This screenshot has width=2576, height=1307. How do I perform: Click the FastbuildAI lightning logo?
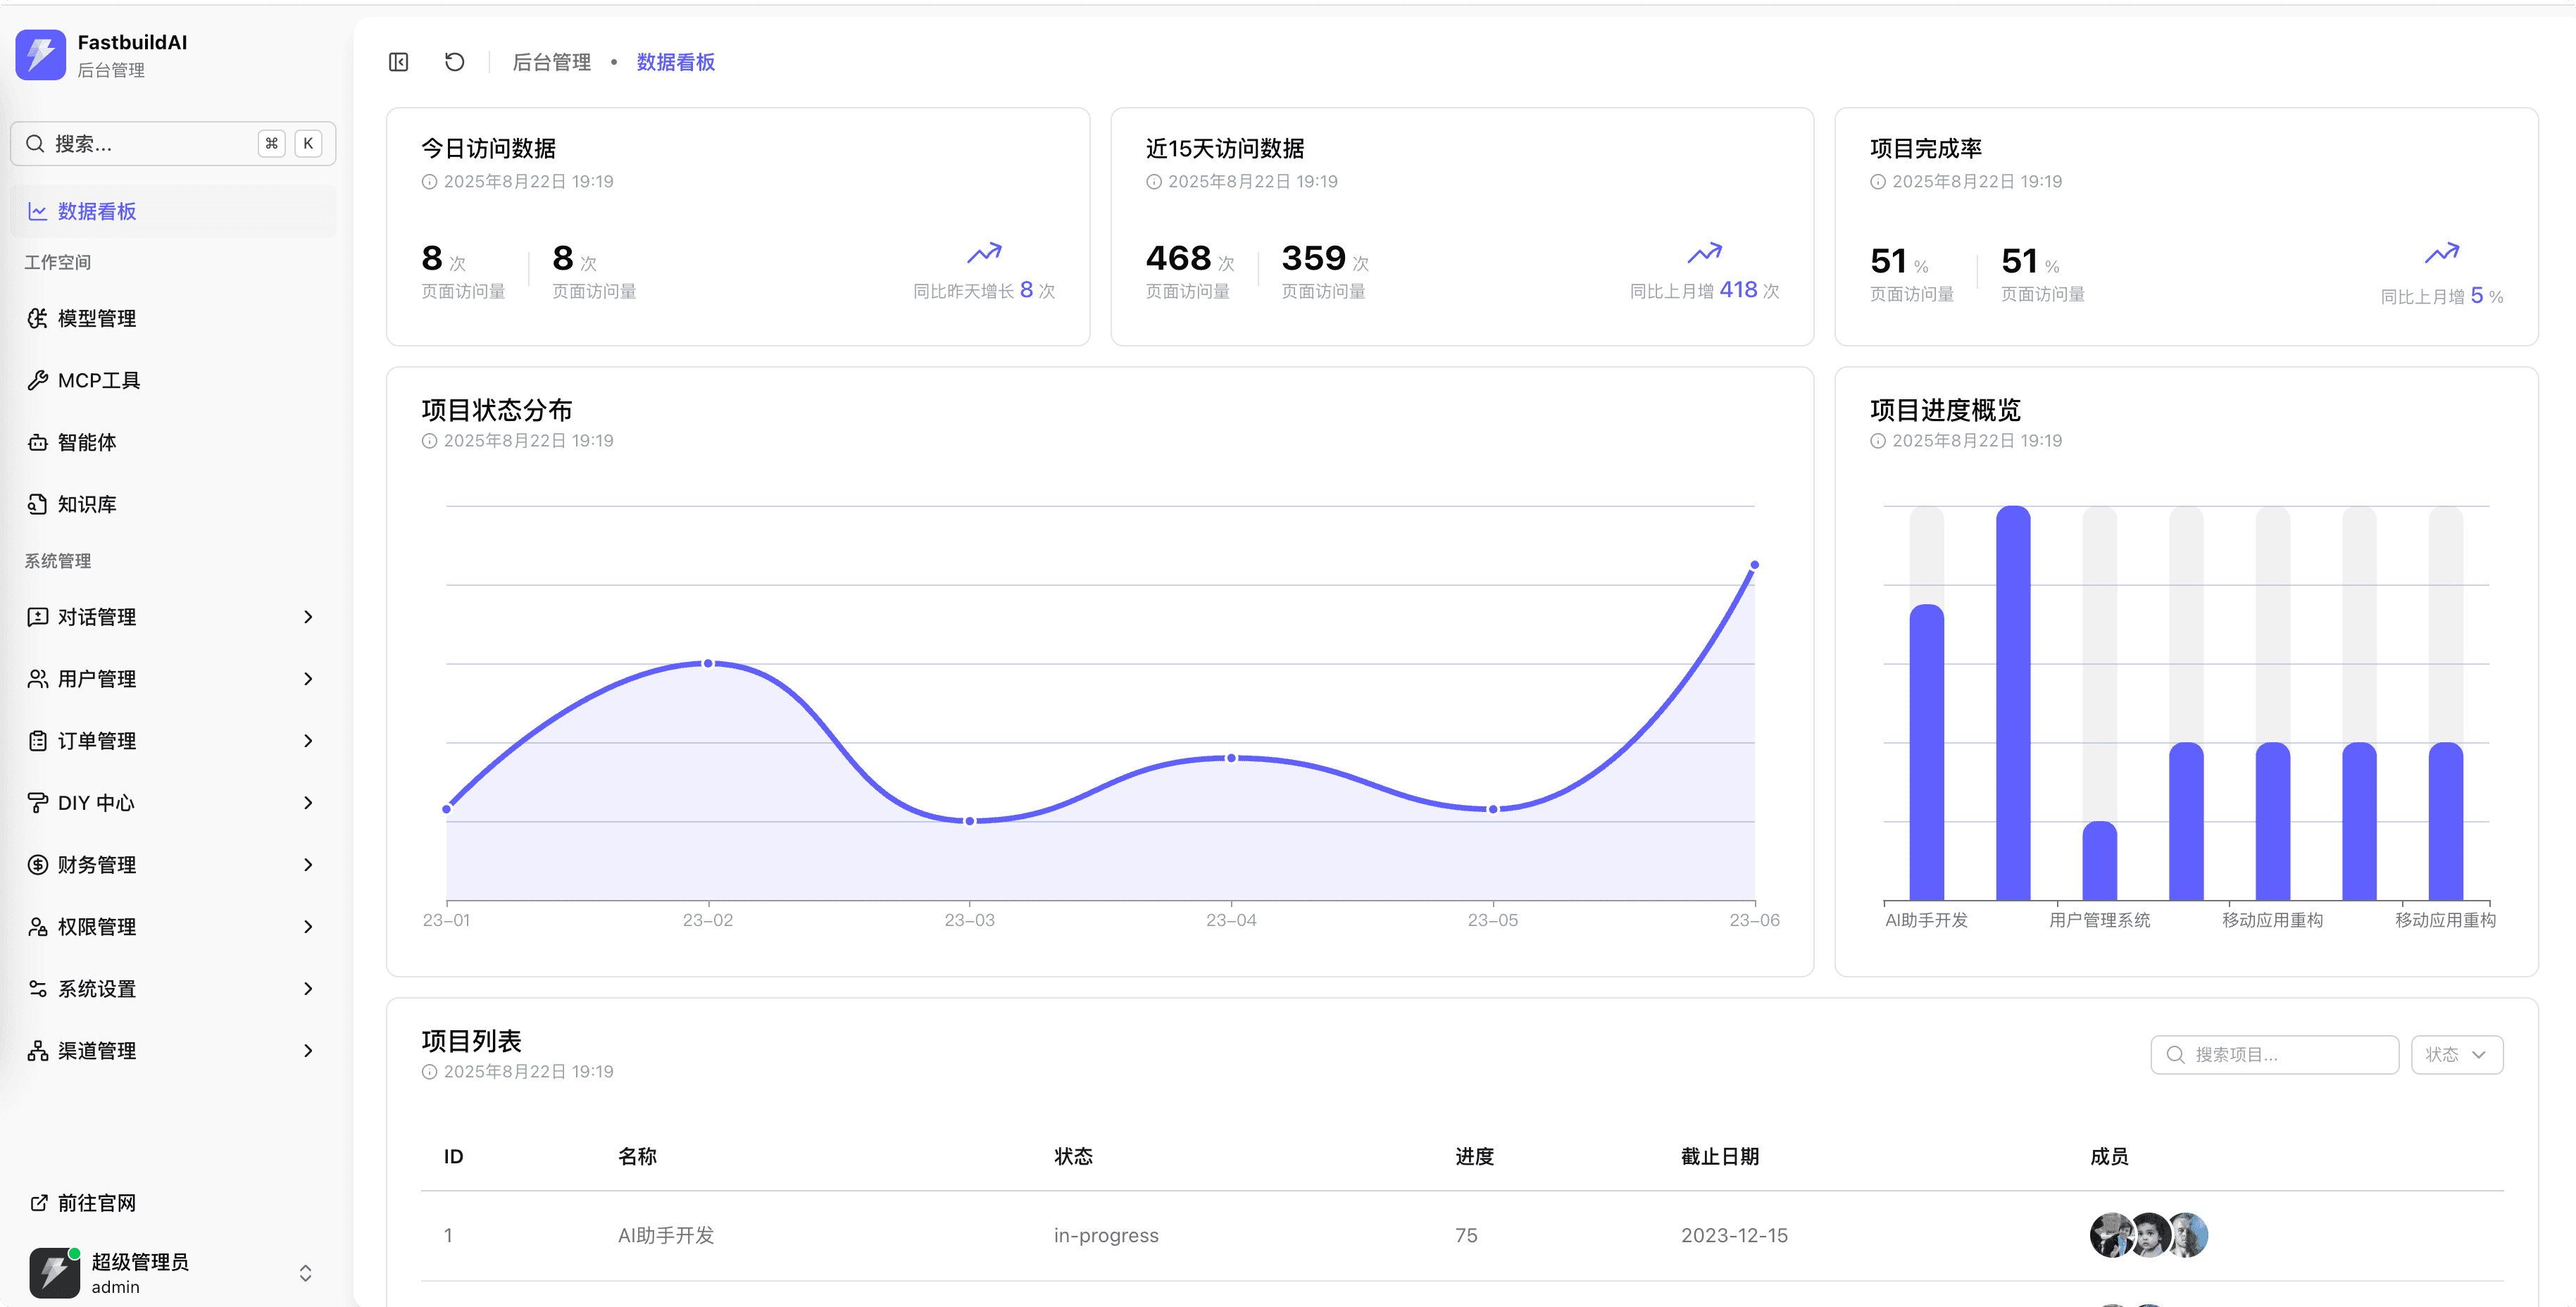pyautogui.click(x=41, y=55)
